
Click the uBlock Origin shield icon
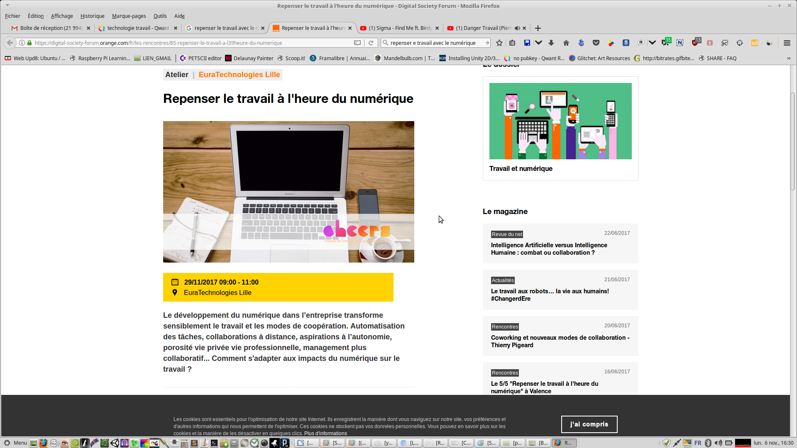coord(695,43)
